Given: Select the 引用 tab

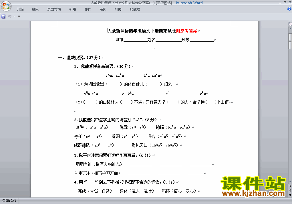Looking at the screenshot, I should (x=73, y=9).
